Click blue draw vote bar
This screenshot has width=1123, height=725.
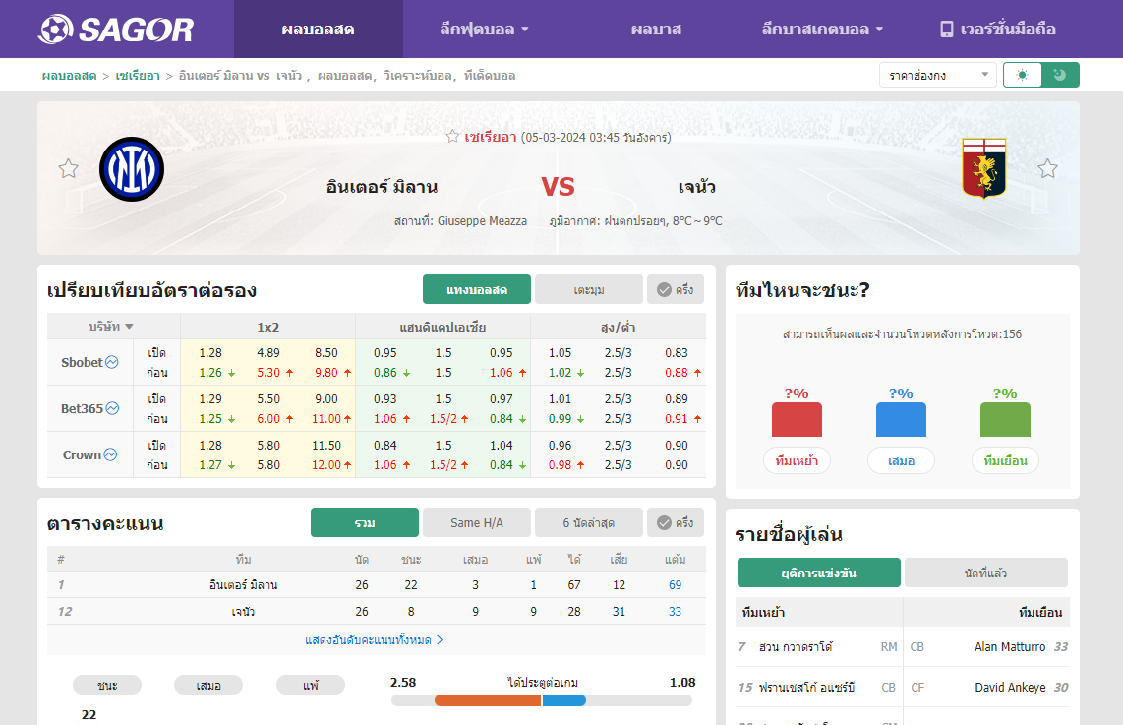point(901,420)
